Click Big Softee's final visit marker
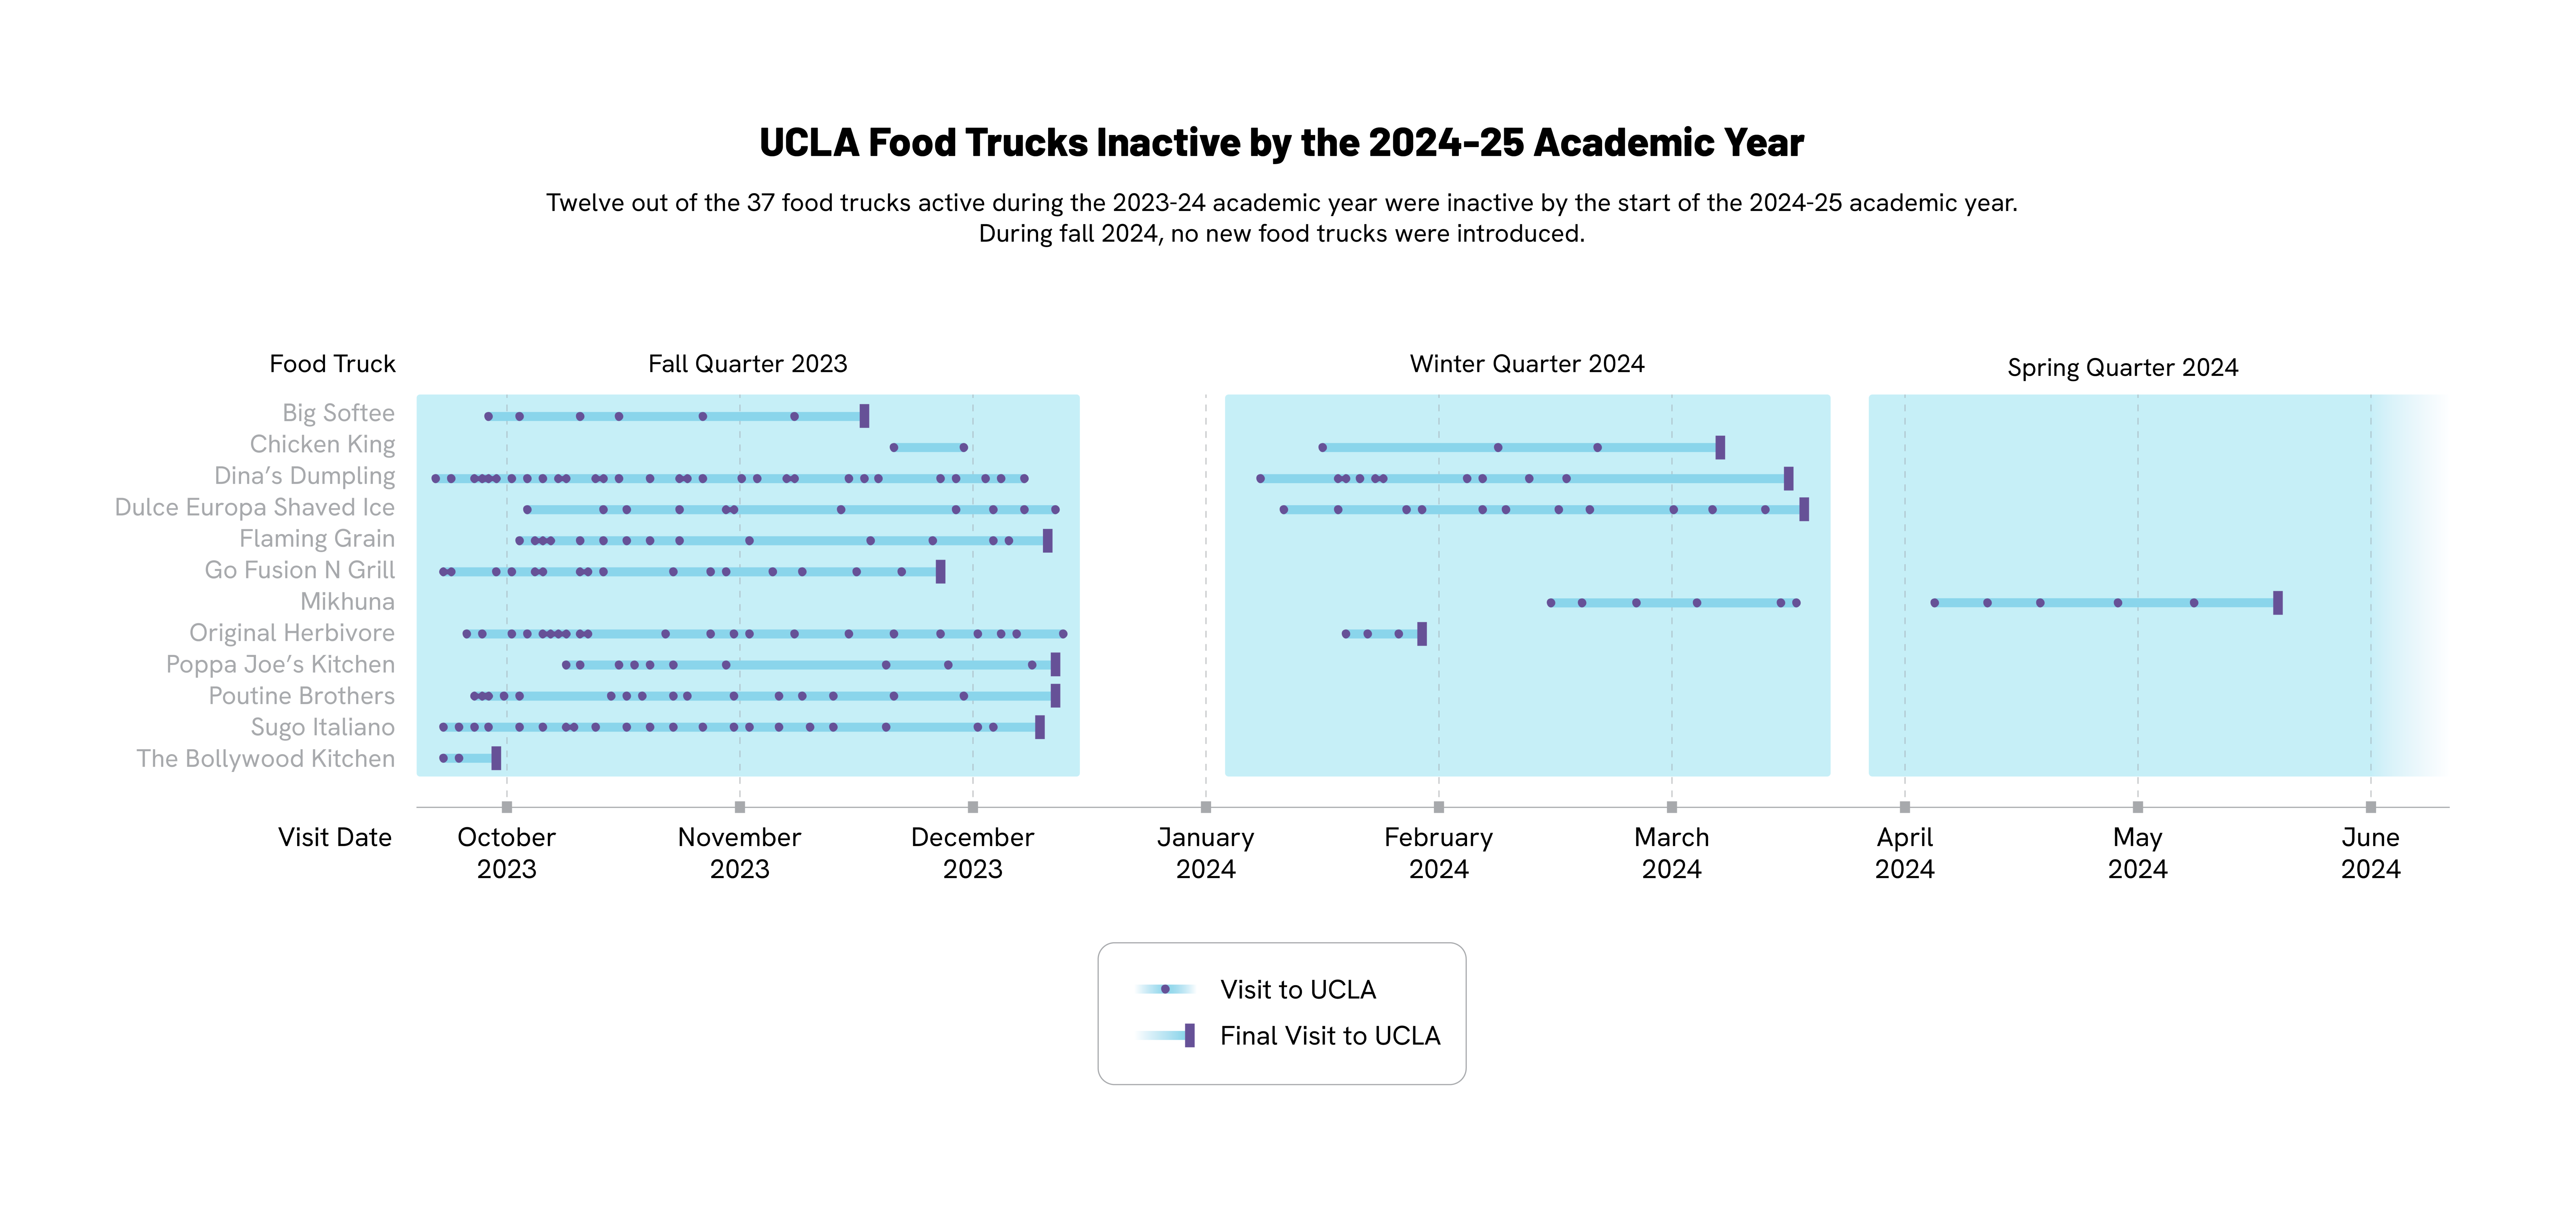Image resolution: width=2576 pixels, height=1206 pixels. click(x=864, y=416)
